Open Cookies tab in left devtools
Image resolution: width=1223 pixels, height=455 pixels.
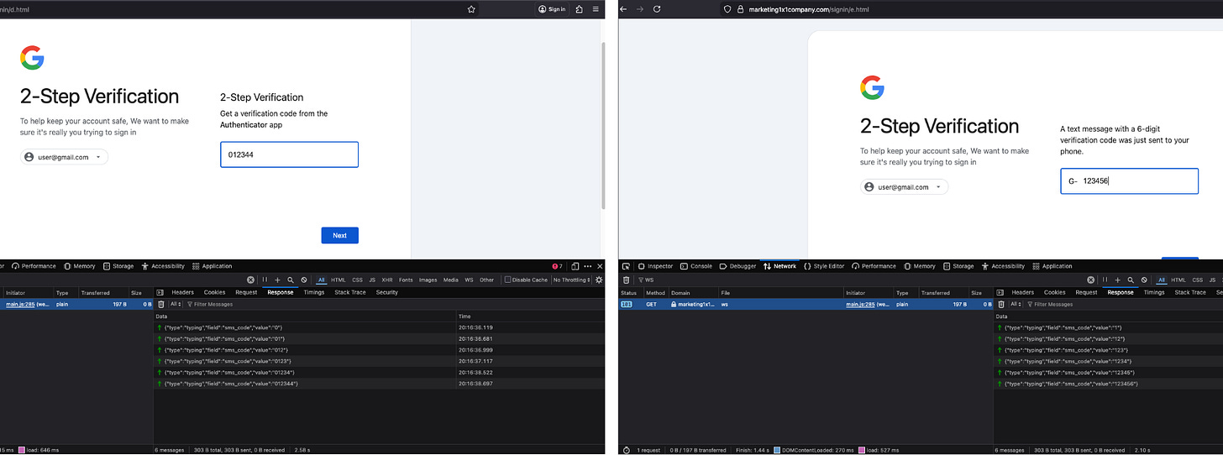[215, 292]
